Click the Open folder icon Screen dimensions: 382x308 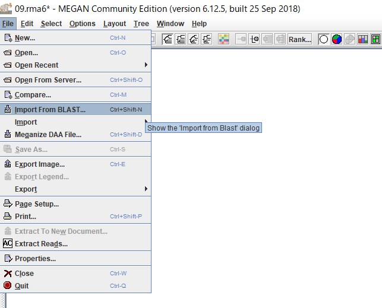(x=8, y=53)
